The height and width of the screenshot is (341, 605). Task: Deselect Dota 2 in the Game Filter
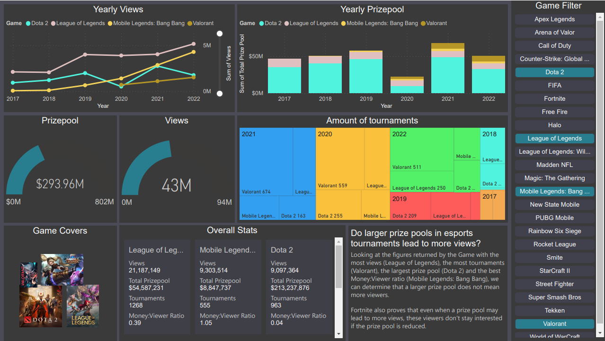(554, 72)
